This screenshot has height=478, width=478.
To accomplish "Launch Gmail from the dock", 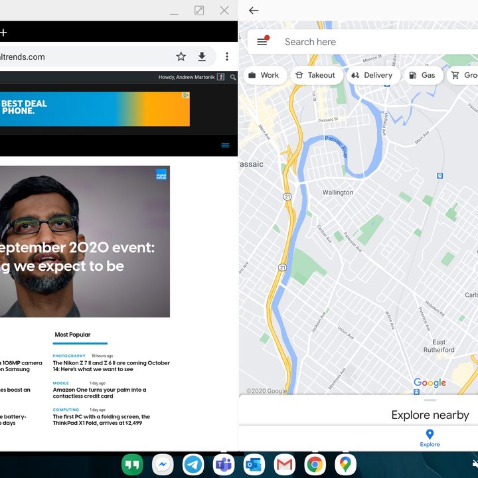I will click(285, 465).
